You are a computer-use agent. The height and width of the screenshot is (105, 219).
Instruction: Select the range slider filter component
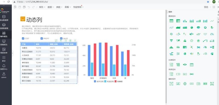(185, 65)
